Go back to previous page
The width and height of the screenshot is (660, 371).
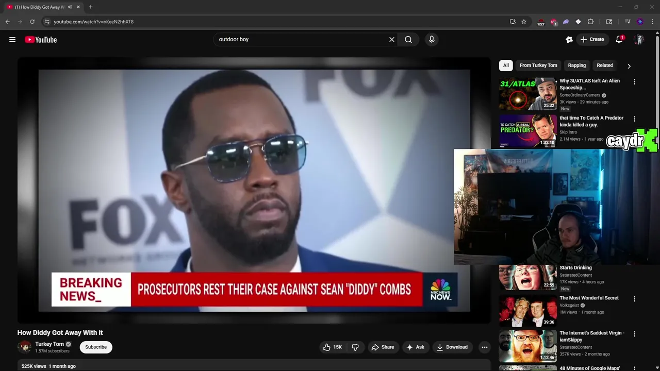coord(8,22)
